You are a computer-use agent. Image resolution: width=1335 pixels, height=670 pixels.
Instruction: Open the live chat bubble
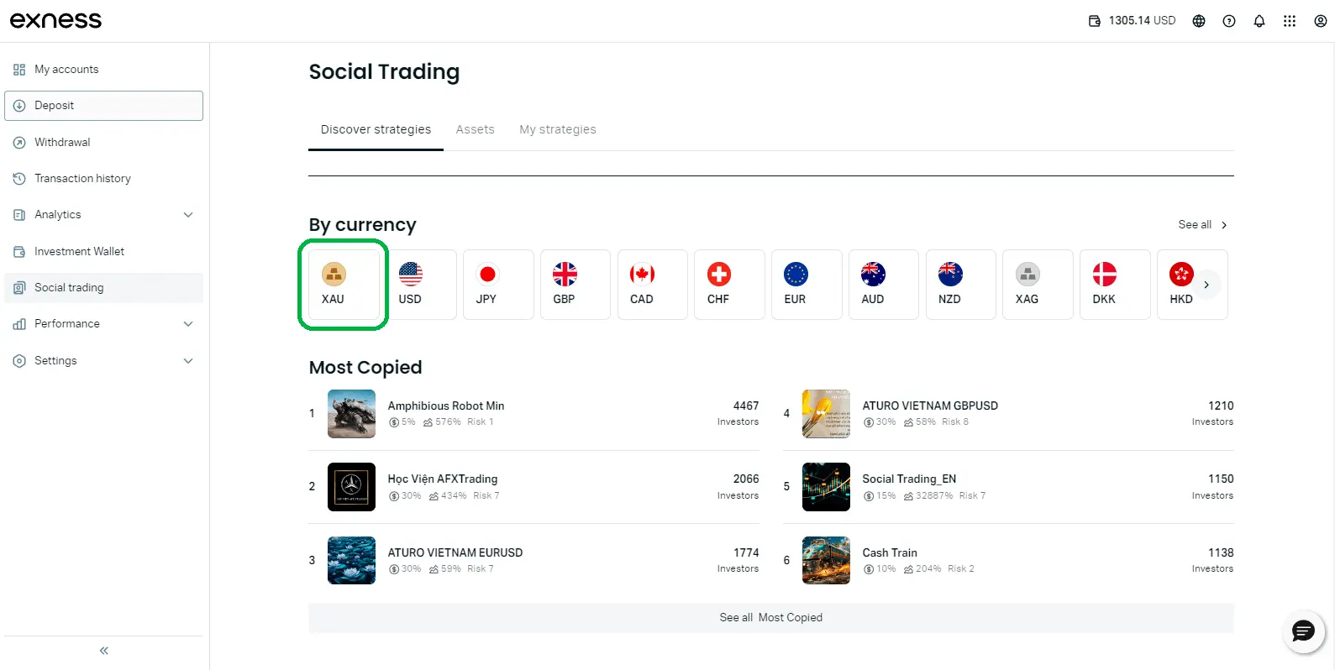(x=1303, y=631)
